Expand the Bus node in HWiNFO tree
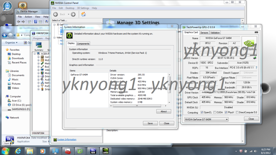The width and height of the screenshot is (276, 155). (38, 67)
